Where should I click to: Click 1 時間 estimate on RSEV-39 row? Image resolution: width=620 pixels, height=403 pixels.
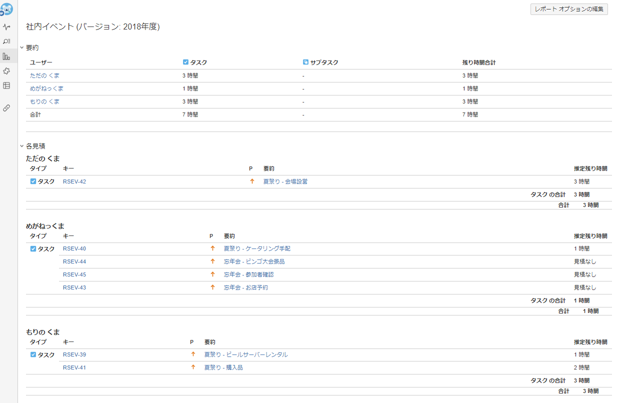581,354
